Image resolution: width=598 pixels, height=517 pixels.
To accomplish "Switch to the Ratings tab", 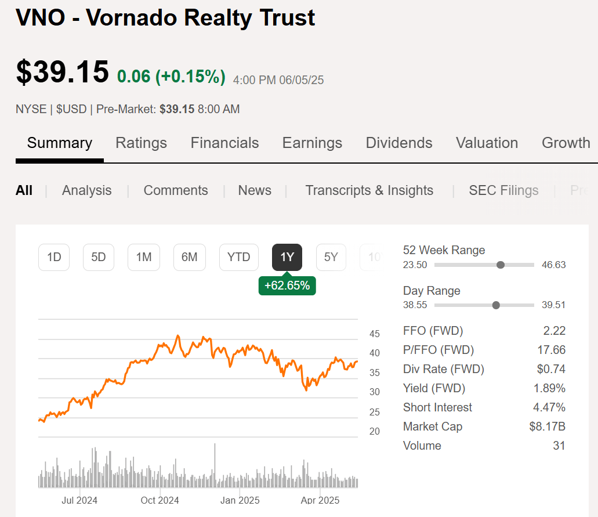I will (x=141, y=143).
